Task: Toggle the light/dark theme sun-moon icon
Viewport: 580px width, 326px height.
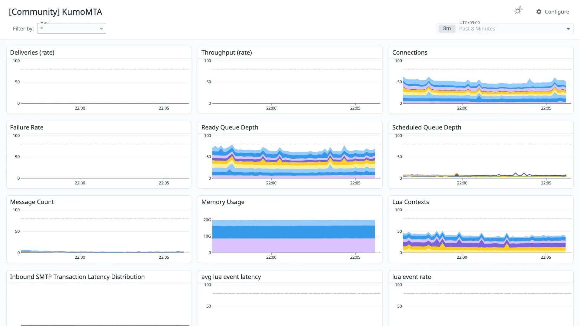Action: tap(518, 11)
